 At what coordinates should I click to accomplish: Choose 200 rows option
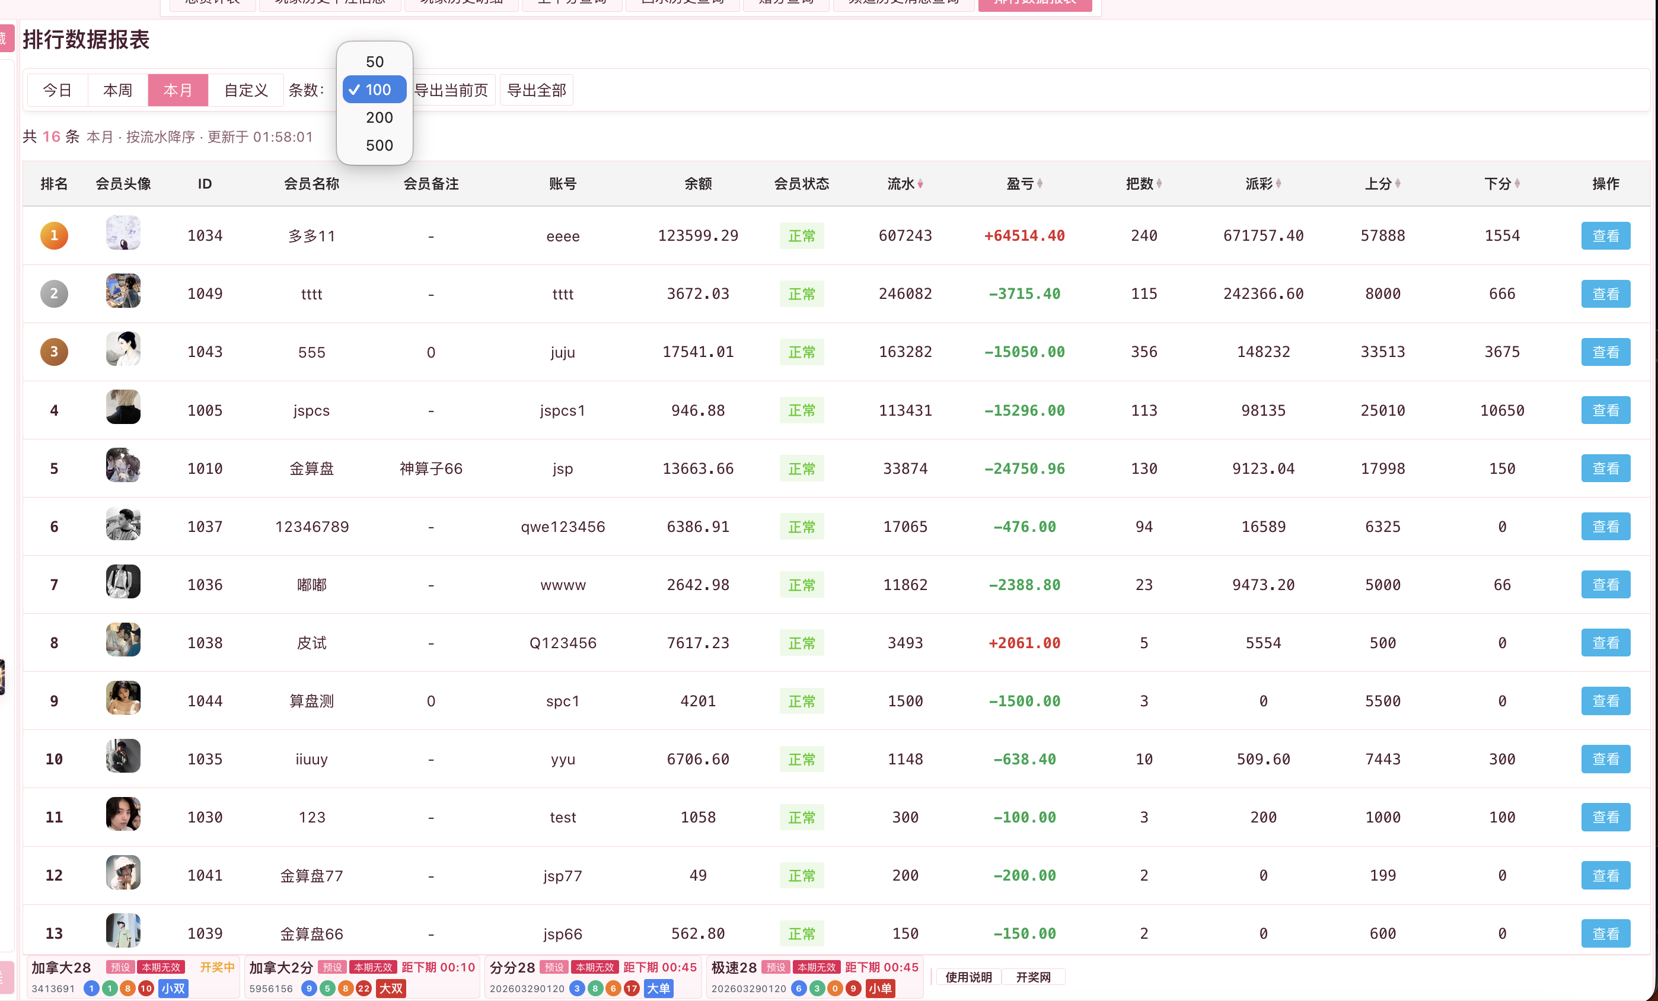(x=375, y=118)
